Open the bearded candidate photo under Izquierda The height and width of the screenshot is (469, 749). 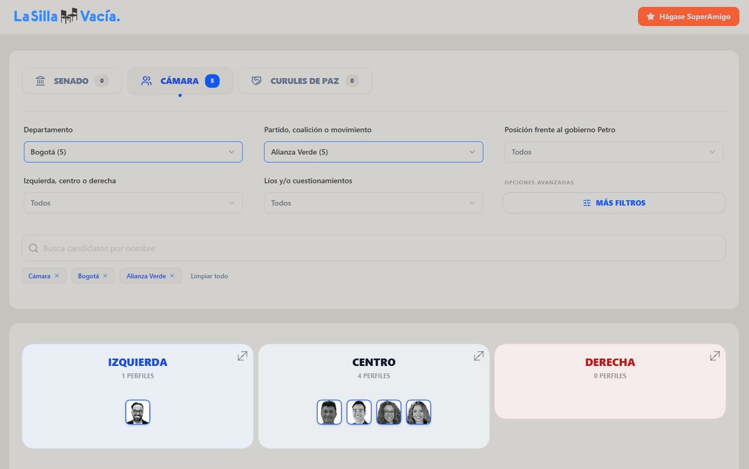point(138,412)
